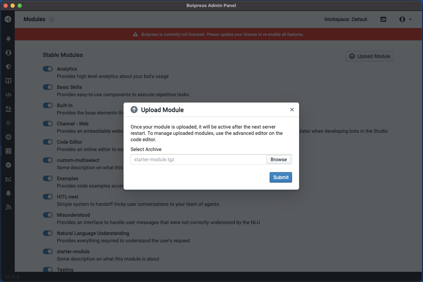
Task: Click 'Provides high level analytics' description
Action: [113, 76]
